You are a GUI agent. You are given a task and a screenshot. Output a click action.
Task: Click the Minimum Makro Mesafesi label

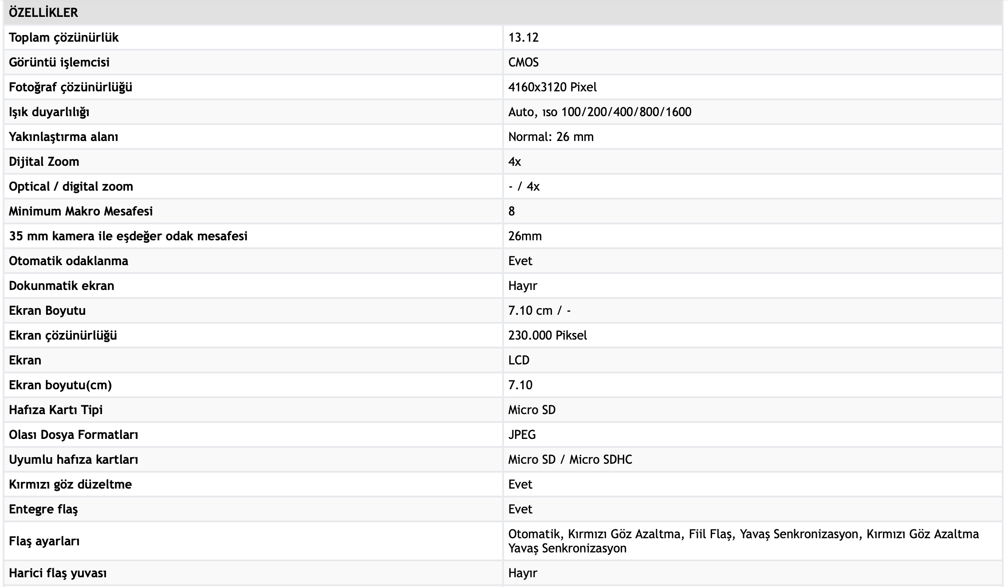pyautogui.click(x=81, y=211)
